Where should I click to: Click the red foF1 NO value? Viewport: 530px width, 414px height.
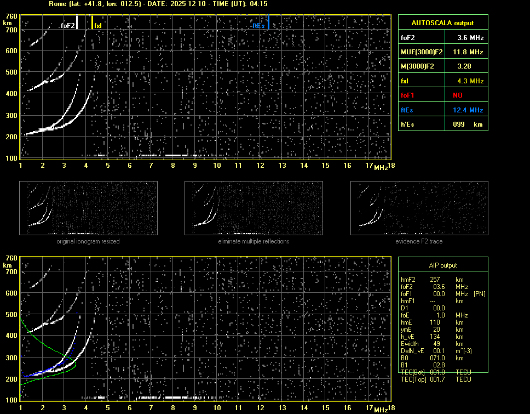point(458,95)
